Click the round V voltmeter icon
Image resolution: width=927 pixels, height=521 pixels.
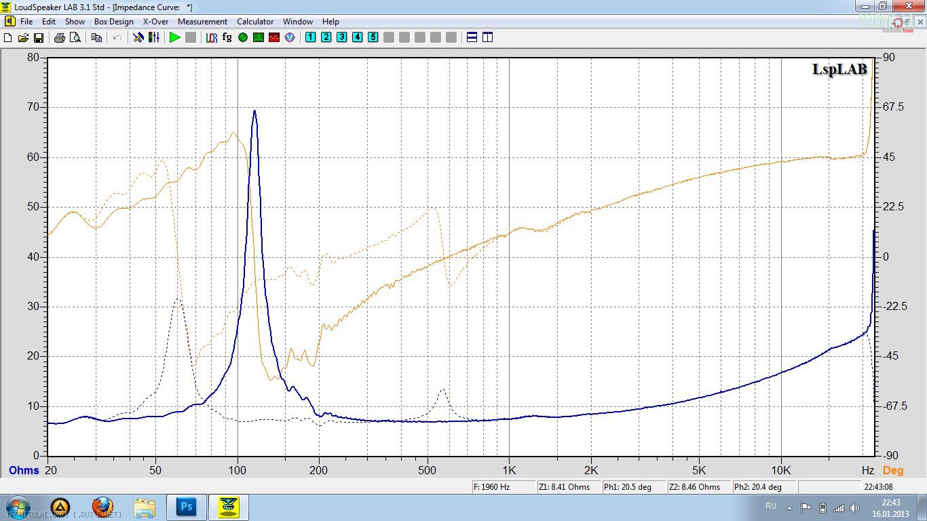(290, 37)
